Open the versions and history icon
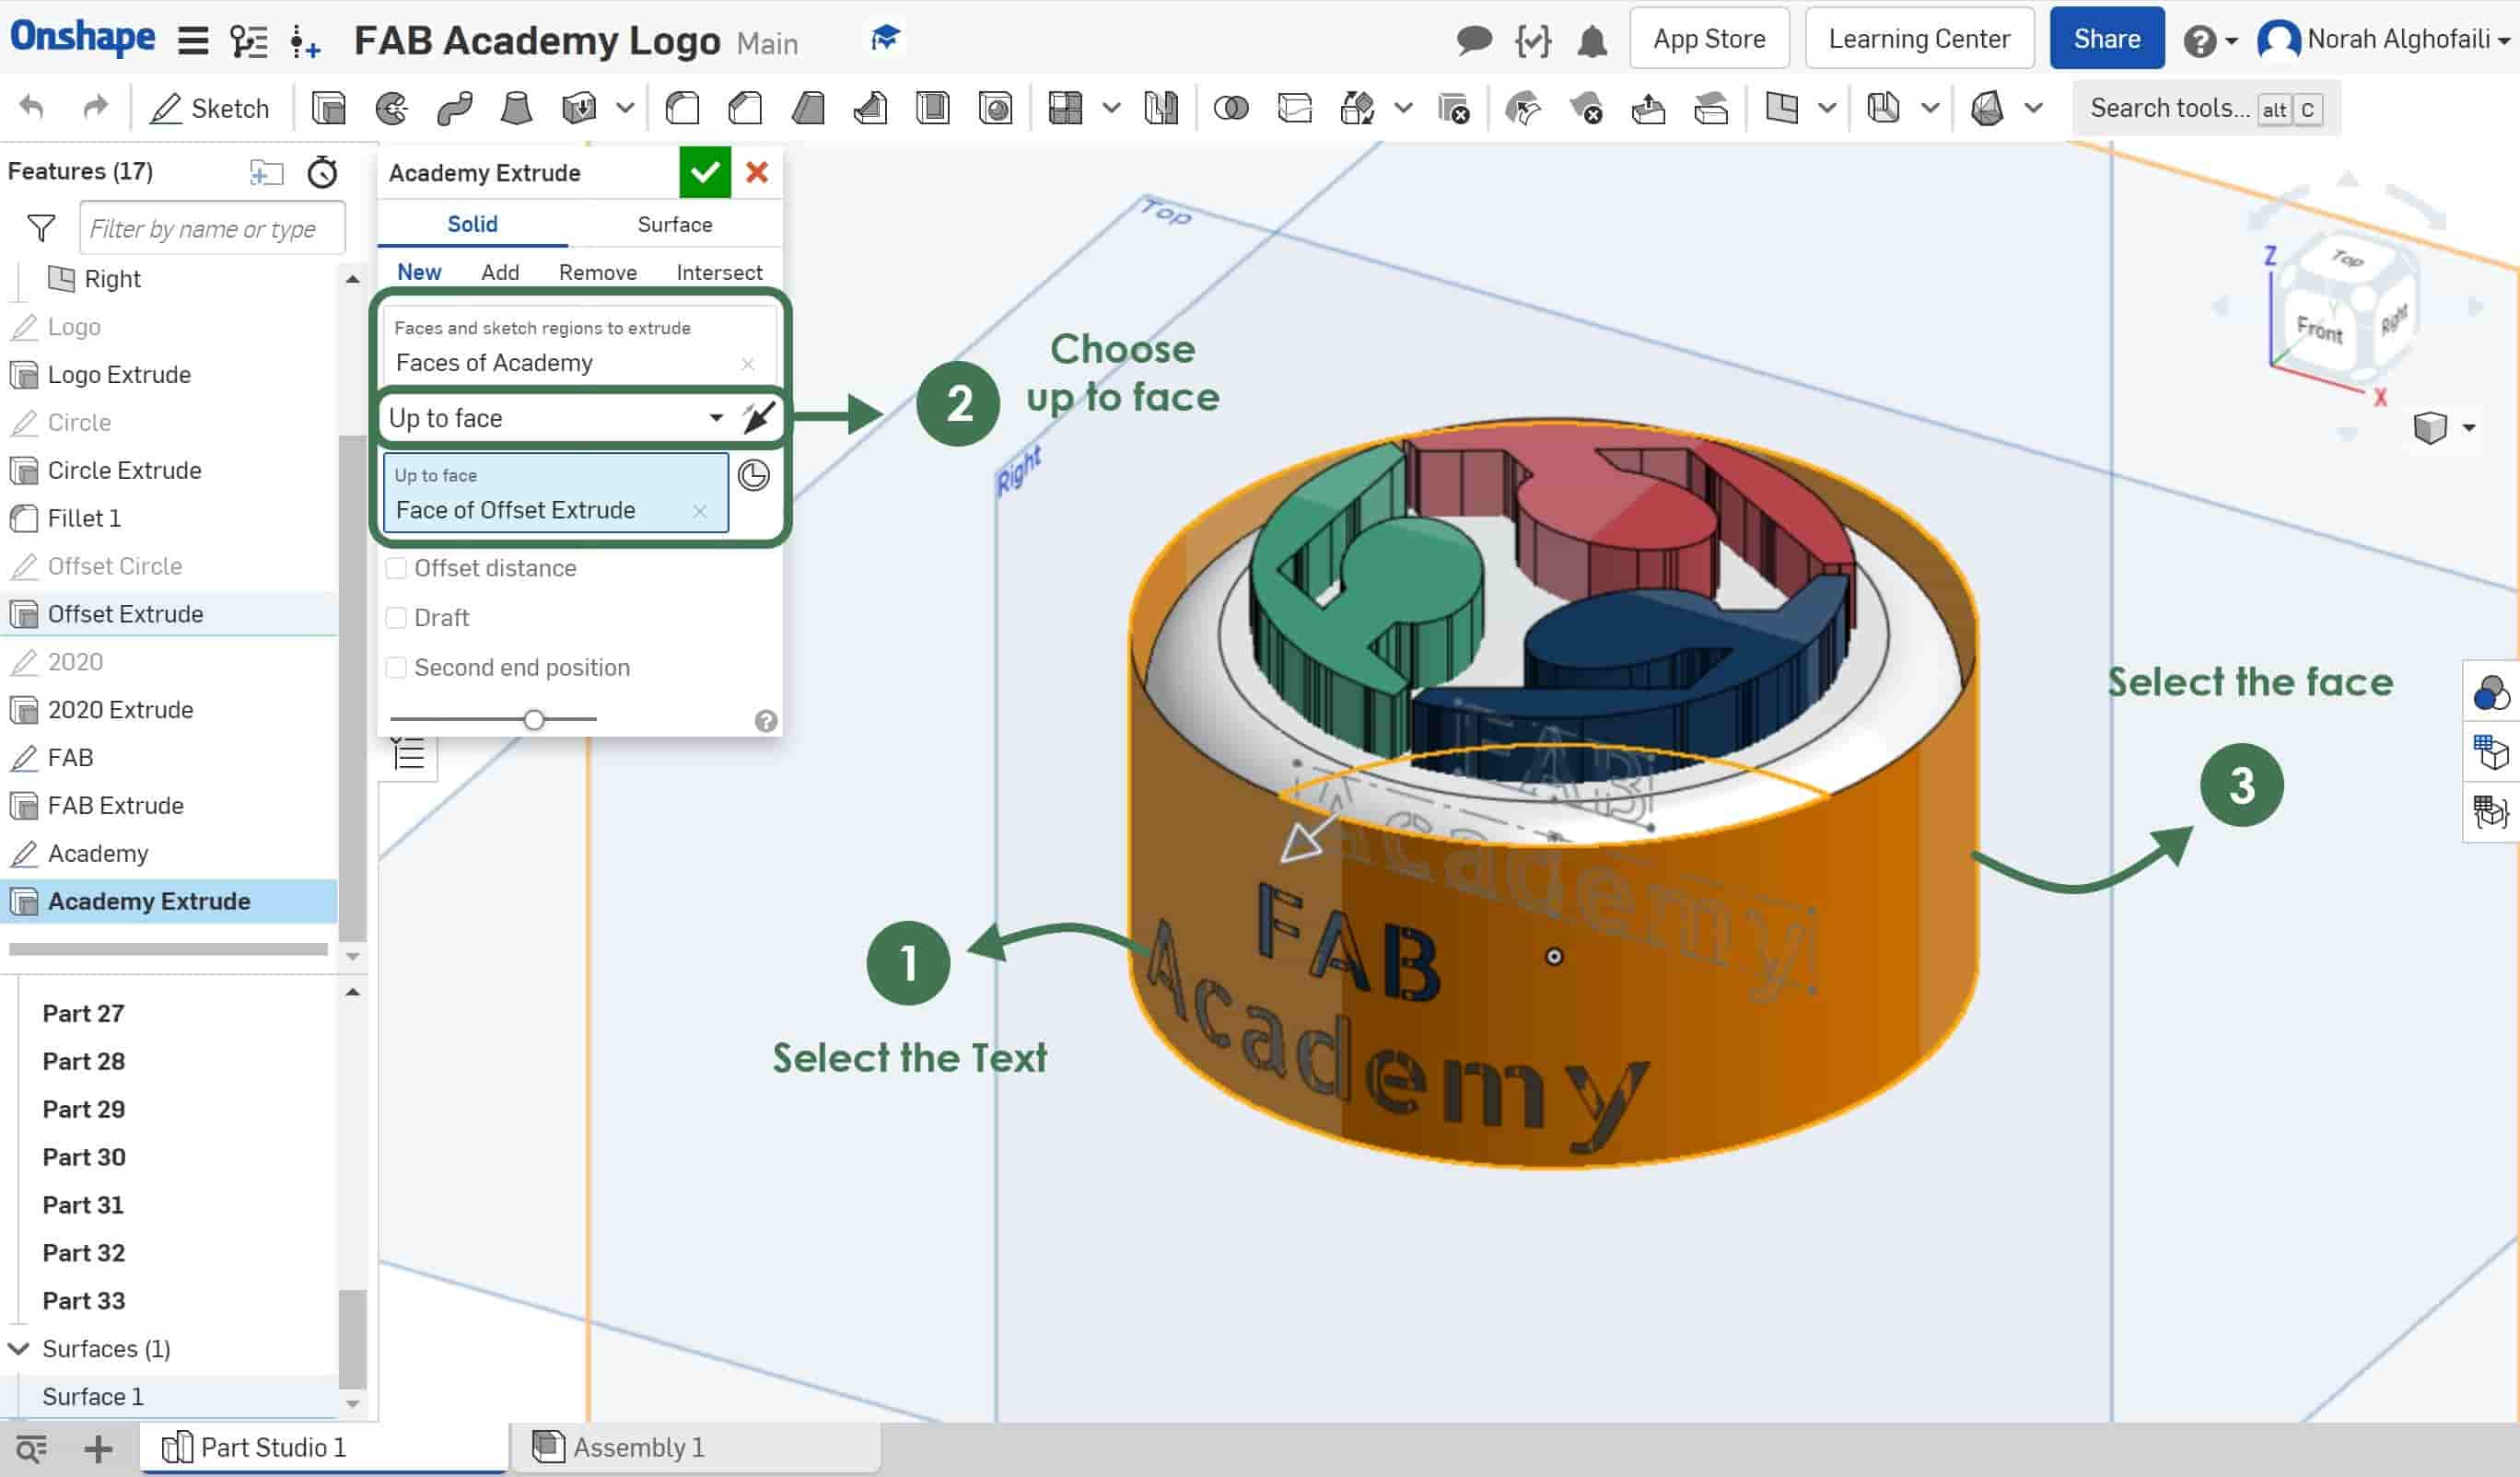The height and width of the screenshot is (1477, 2520). pyautogui.click(x=248, y=40)
